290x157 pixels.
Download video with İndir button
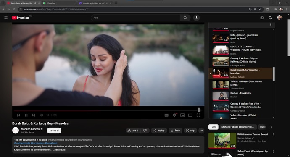tap(175, 131)
